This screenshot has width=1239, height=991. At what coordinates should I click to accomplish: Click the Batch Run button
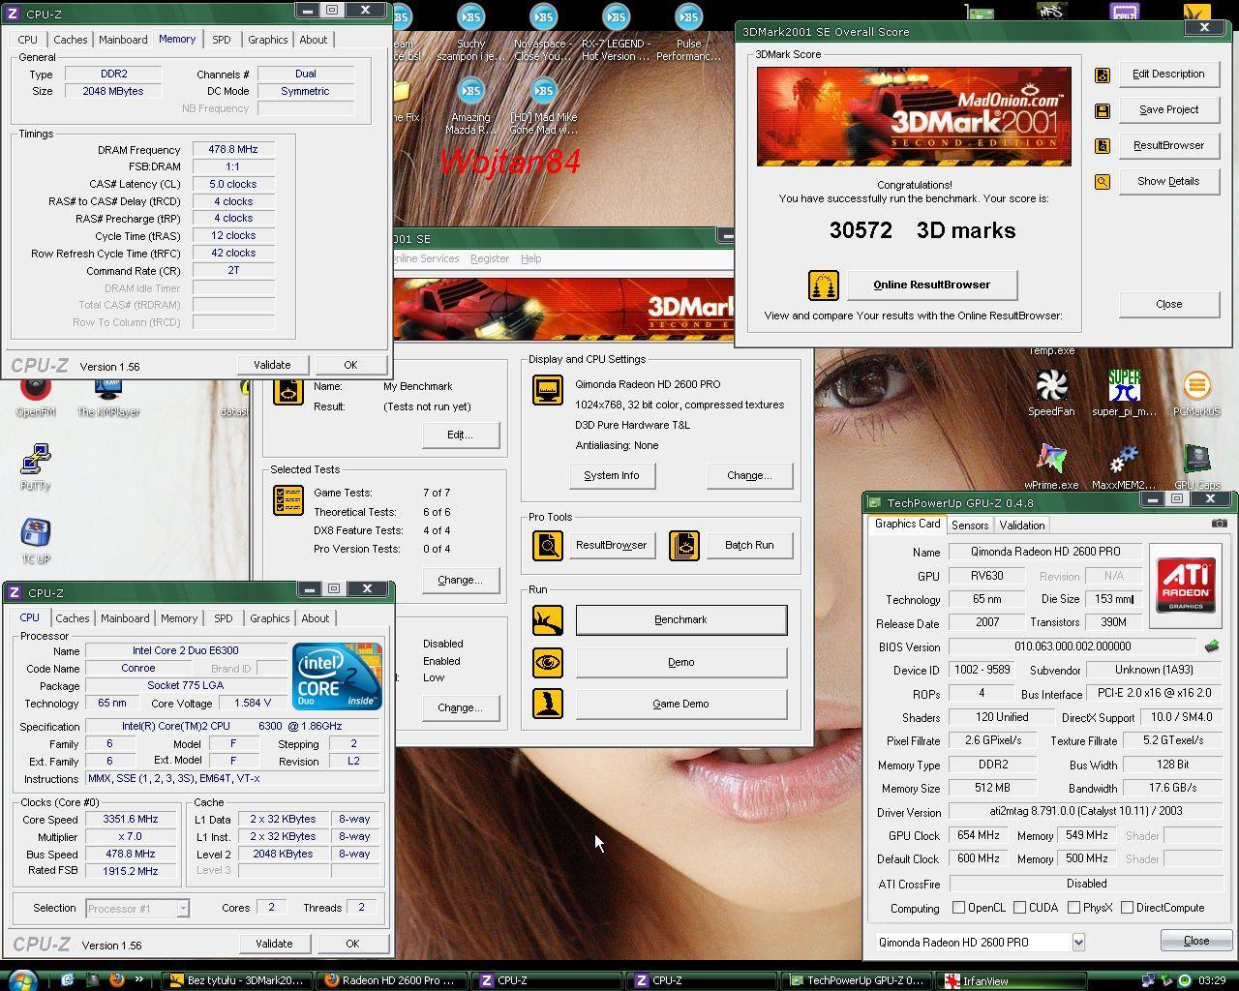point(749,545)
